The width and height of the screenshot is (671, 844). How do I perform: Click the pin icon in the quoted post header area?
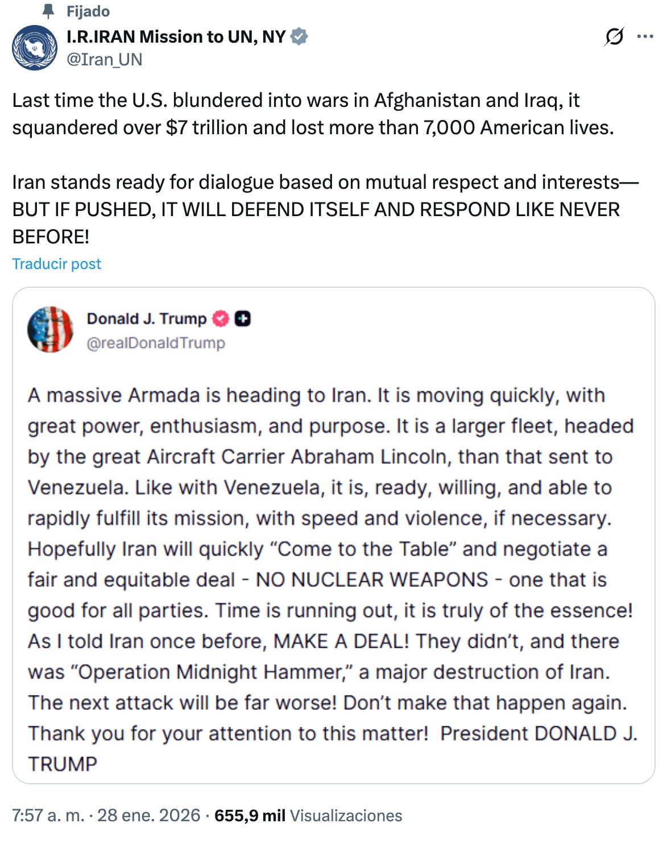(48, 11)
